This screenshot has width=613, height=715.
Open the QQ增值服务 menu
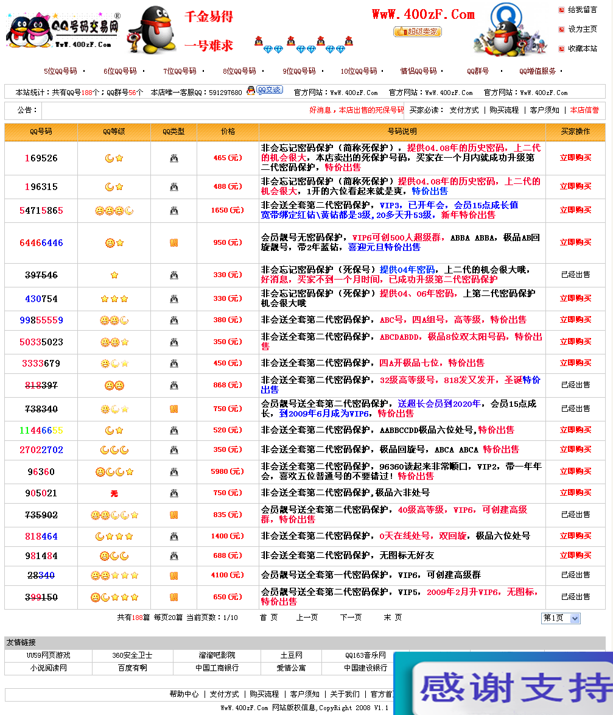[x=538, y=71]
